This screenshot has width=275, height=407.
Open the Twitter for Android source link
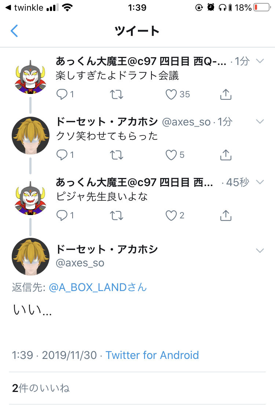point(152,355)
